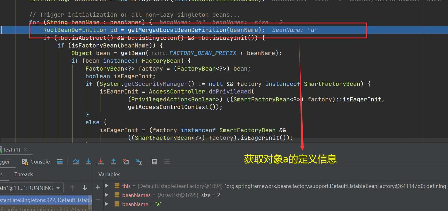Click getMergedLocalBeanDefinition in the highlighted line
The width and height of the screenshot is (448, 211).
pos(177,30)
